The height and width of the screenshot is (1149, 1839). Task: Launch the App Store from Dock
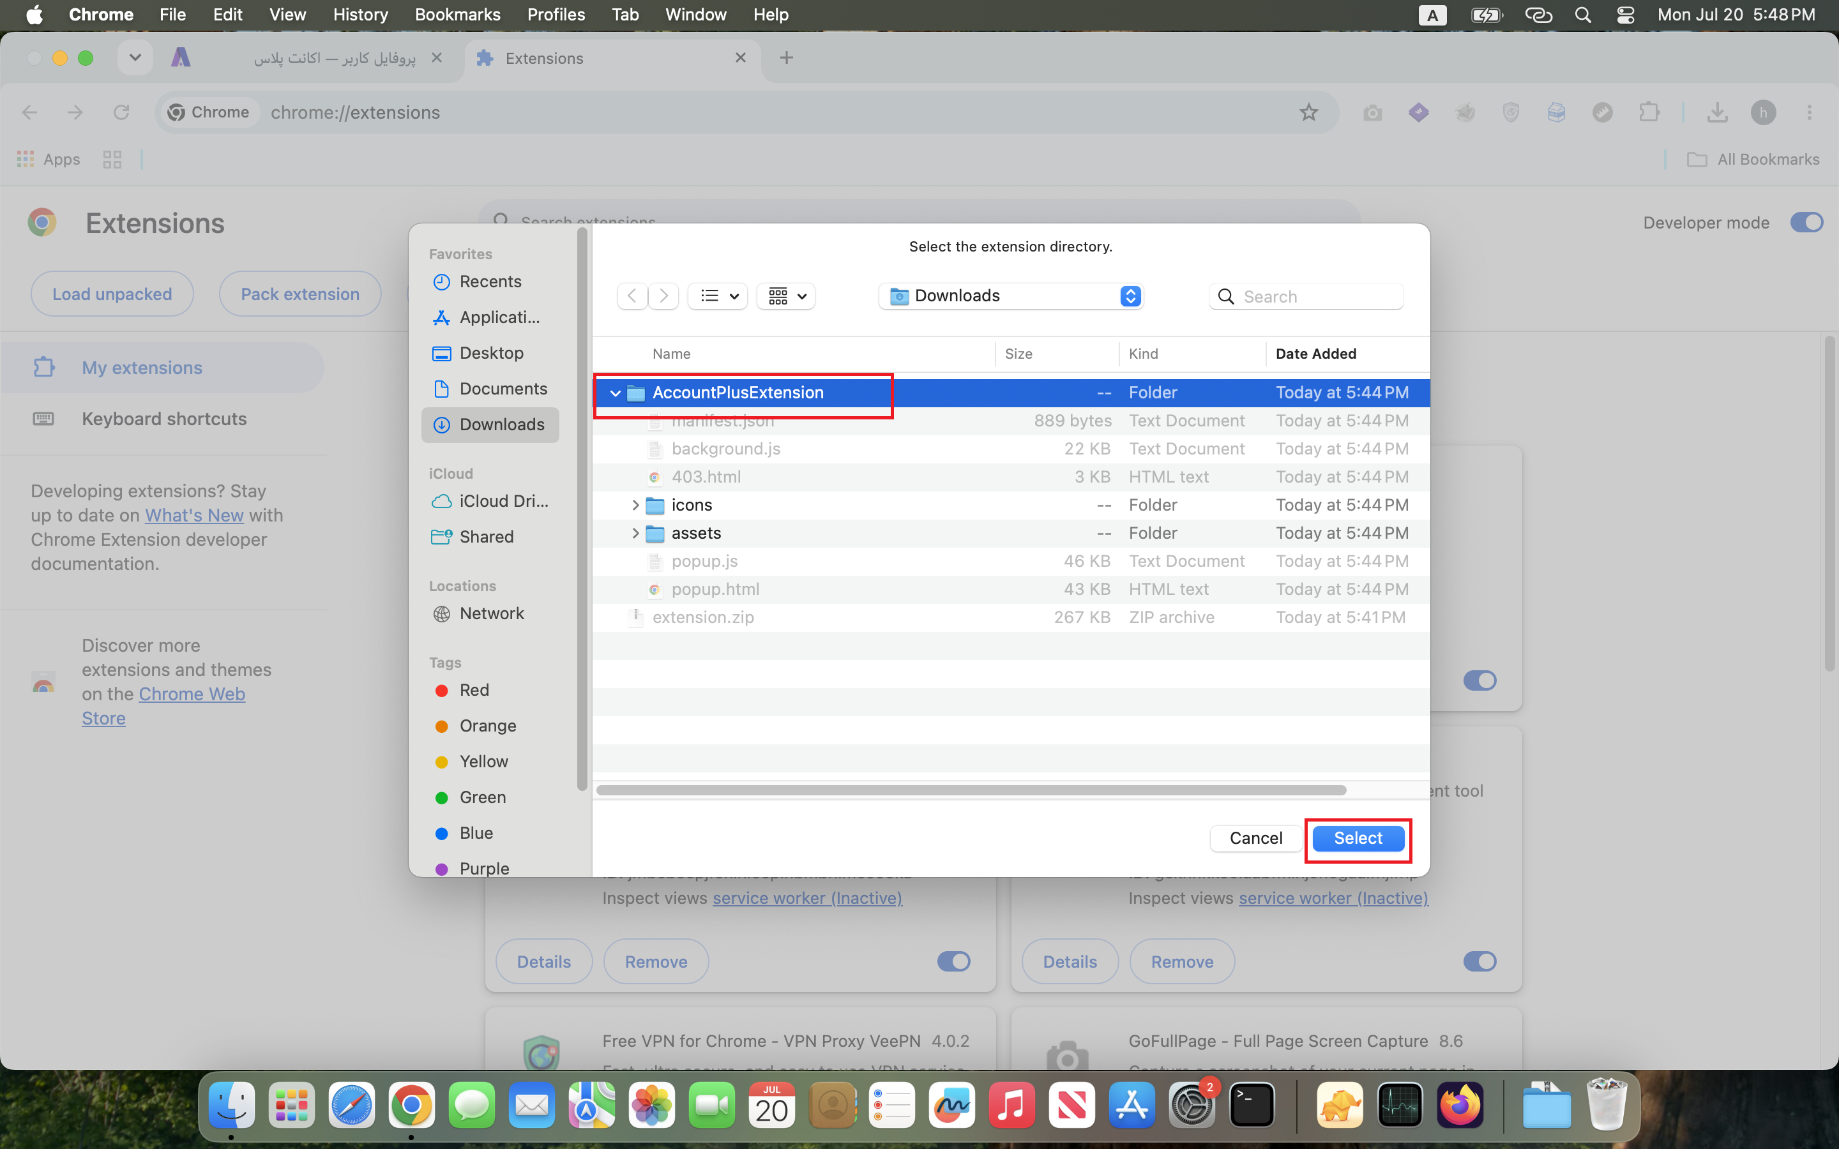pyautogui.click(x=1132, y=1105)
